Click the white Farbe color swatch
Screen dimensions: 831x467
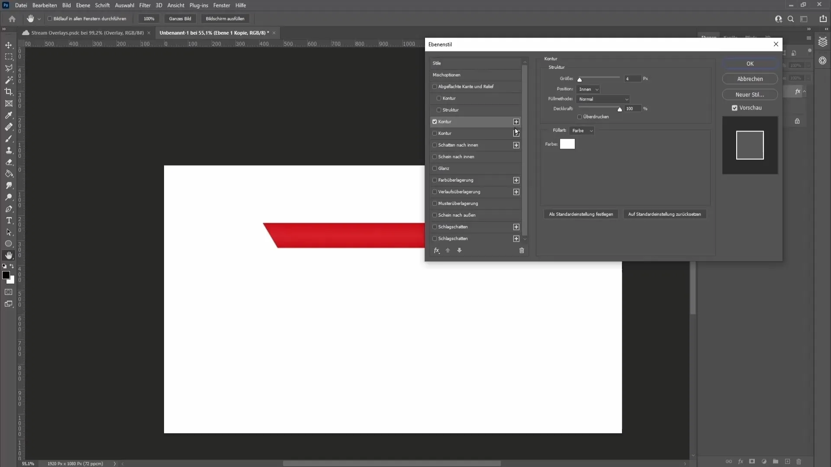tap(567, 144)
